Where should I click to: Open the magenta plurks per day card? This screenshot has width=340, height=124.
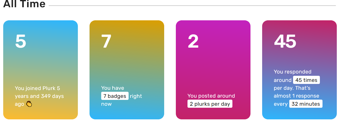coord(213,70)
